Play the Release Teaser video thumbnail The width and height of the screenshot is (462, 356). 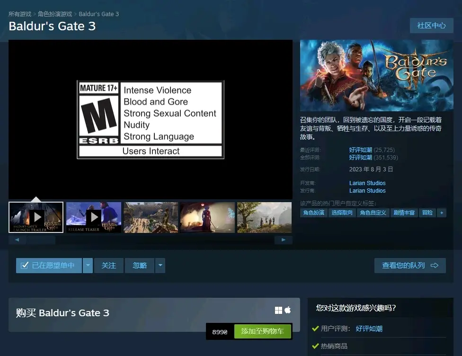coord(93,217)
